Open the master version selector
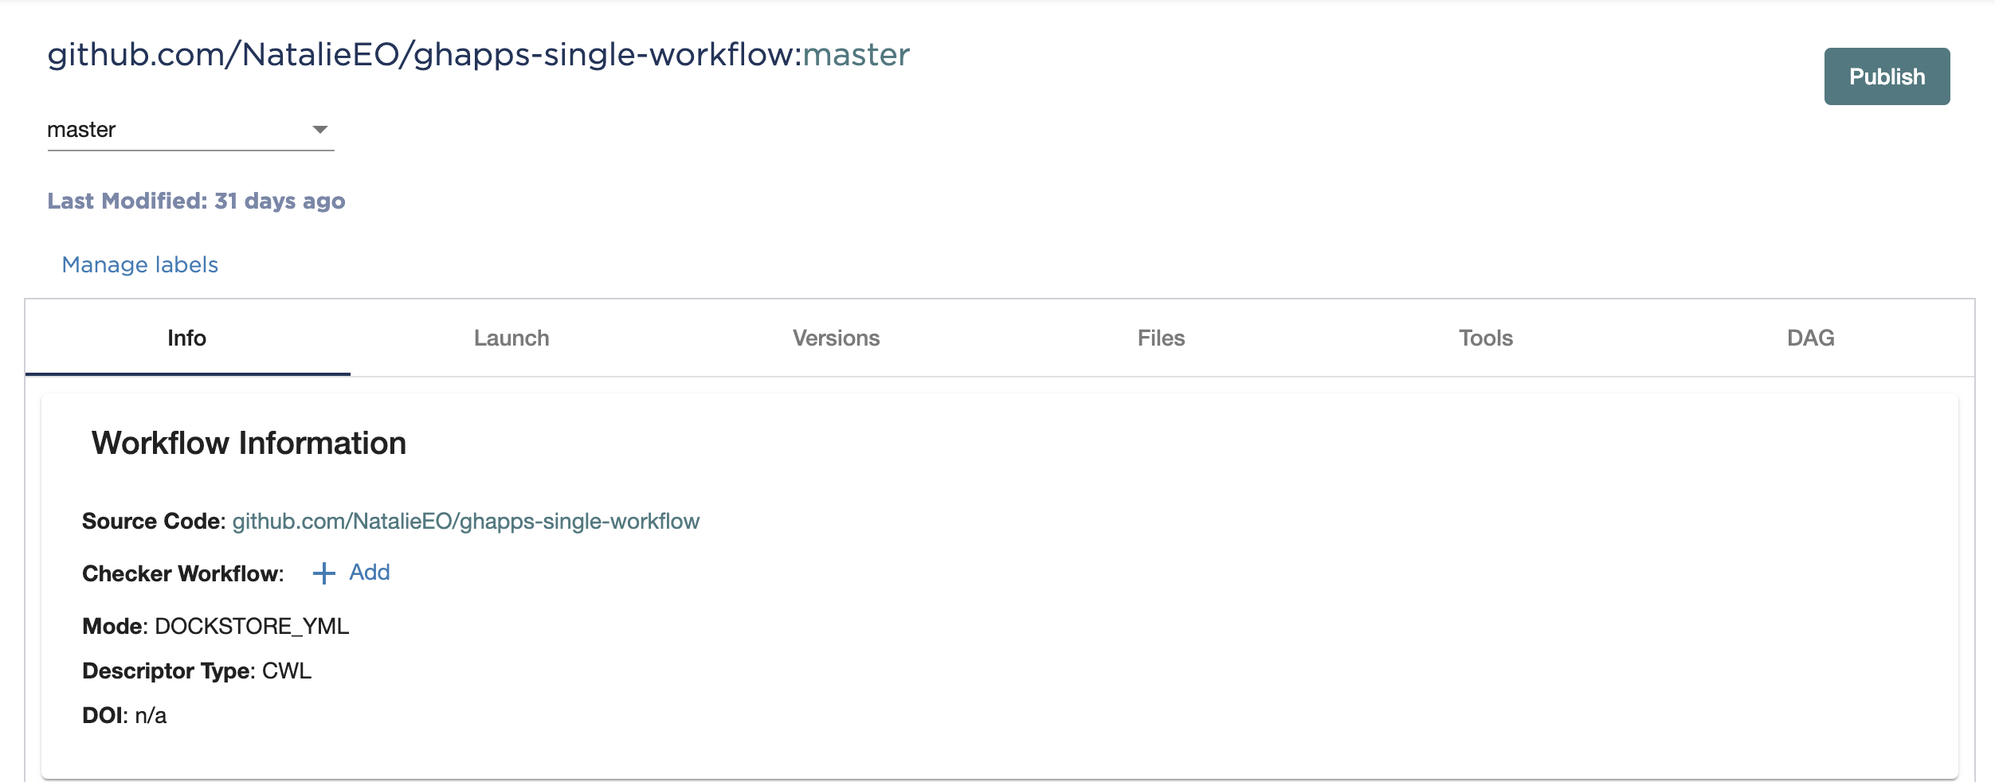Image resolution: width=1995 pixels, height=782 pixels. click(190, 129)
